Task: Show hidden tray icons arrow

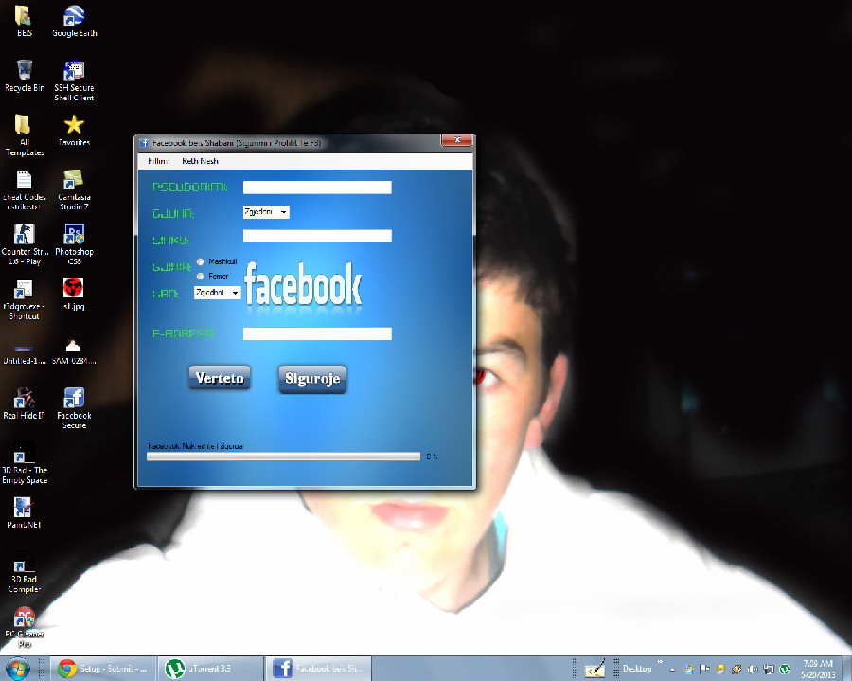Action: coord(673,669)
